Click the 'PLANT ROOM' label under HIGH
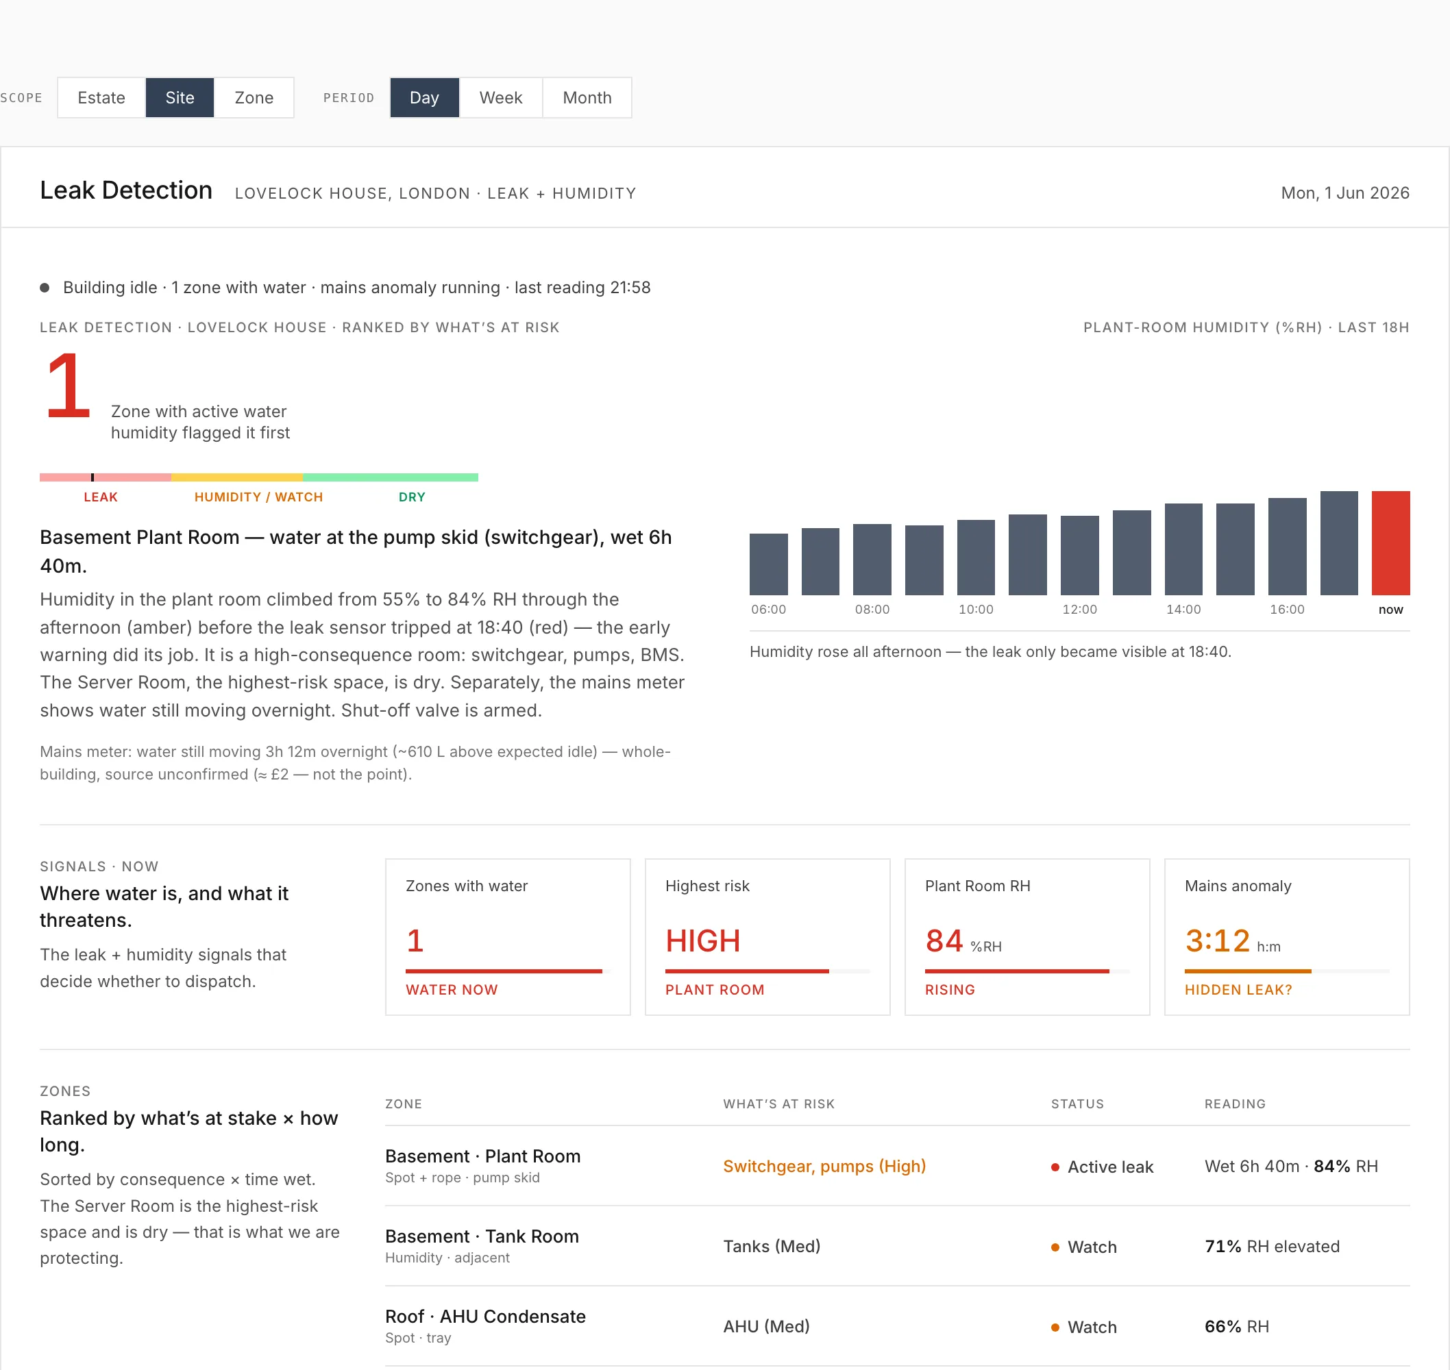Image resolution: width=1450 pixels, height=1370 pixels. coord(715,991)
